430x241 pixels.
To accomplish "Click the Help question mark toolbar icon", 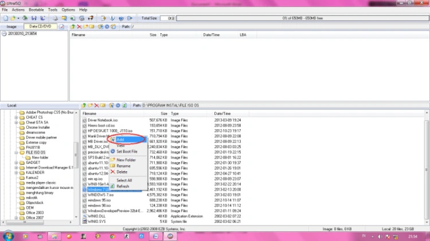I will click(x=121, y=18).
